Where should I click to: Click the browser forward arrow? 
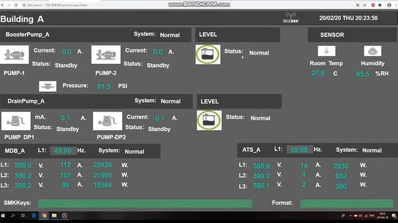tap(9, 5)
